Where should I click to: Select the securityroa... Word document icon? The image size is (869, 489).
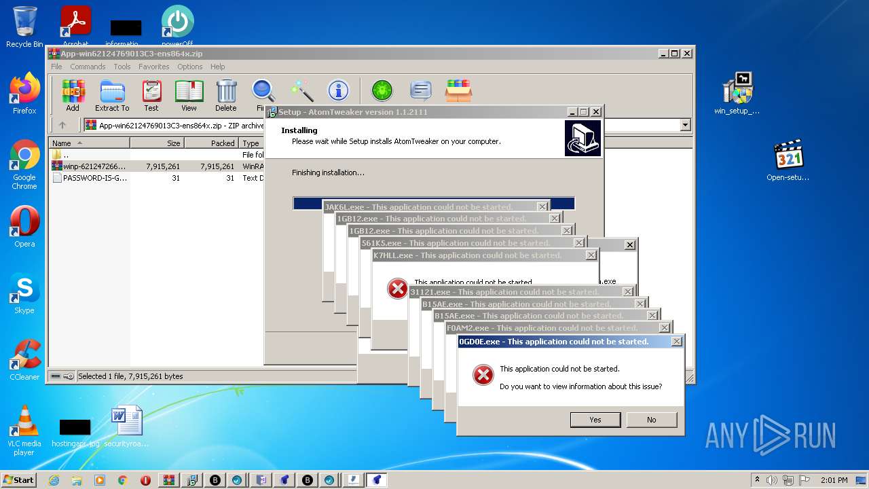126,427
